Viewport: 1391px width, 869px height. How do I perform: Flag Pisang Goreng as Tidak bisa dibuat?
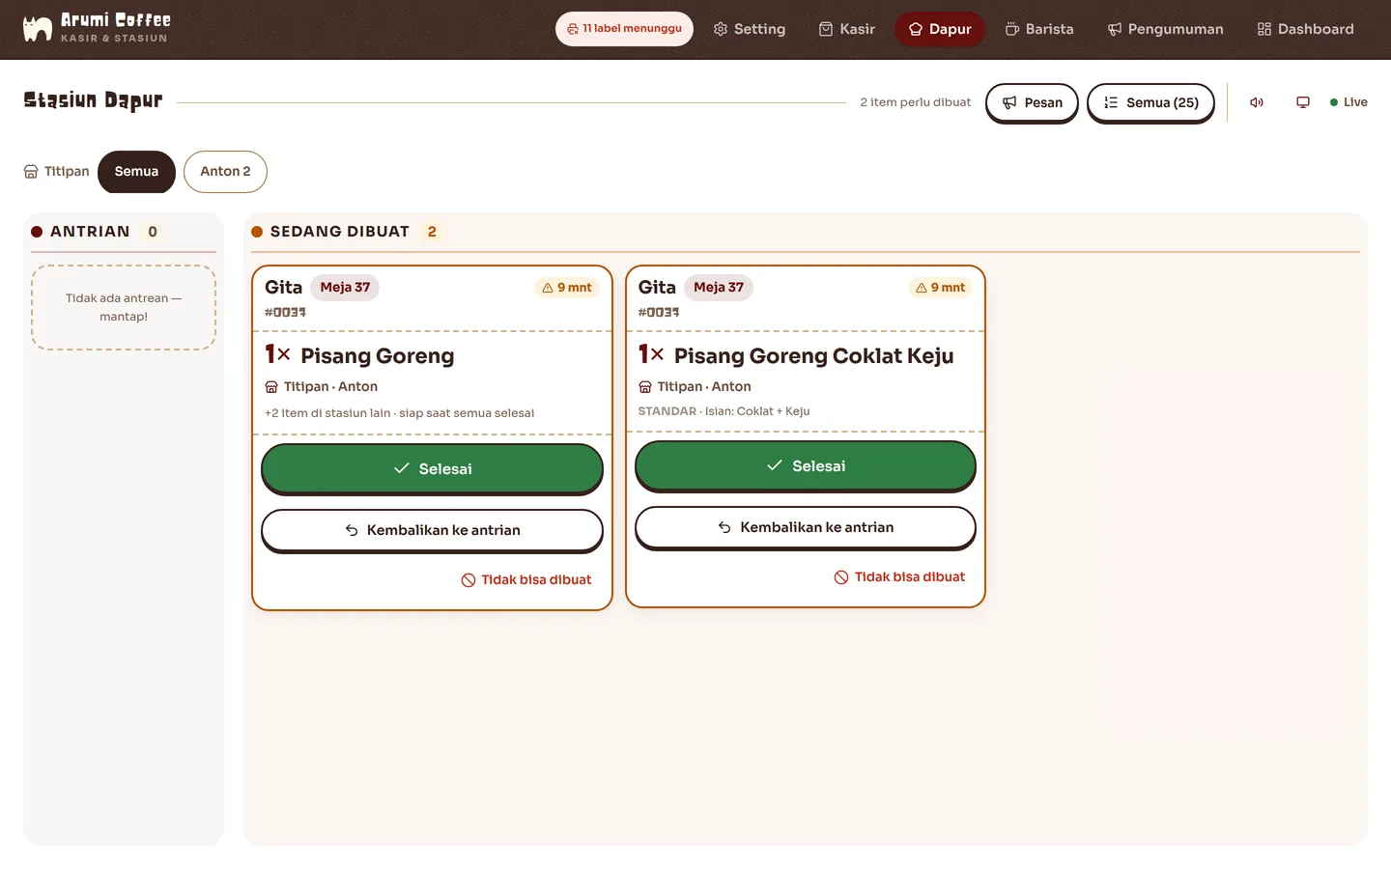[526, 580]
